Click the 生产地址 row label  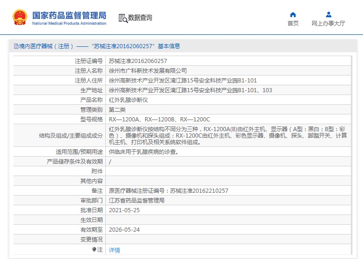91,90
